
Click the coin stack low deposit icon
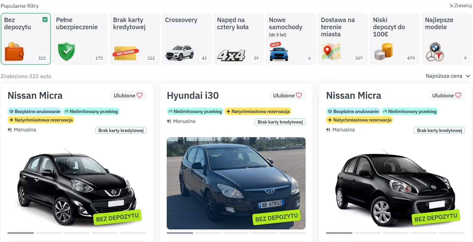pyautogui.click(x=383, y=52)
